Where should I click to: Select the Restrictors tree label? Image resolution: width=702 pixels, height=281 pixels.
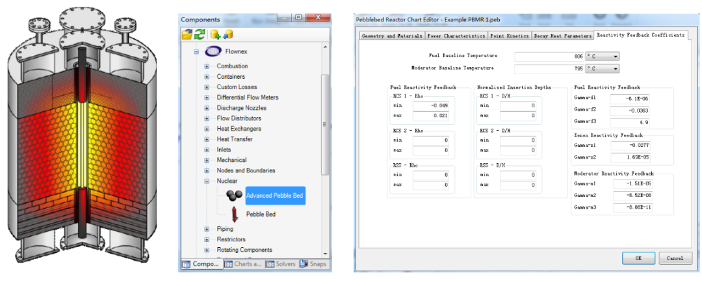tap(231, 239)
